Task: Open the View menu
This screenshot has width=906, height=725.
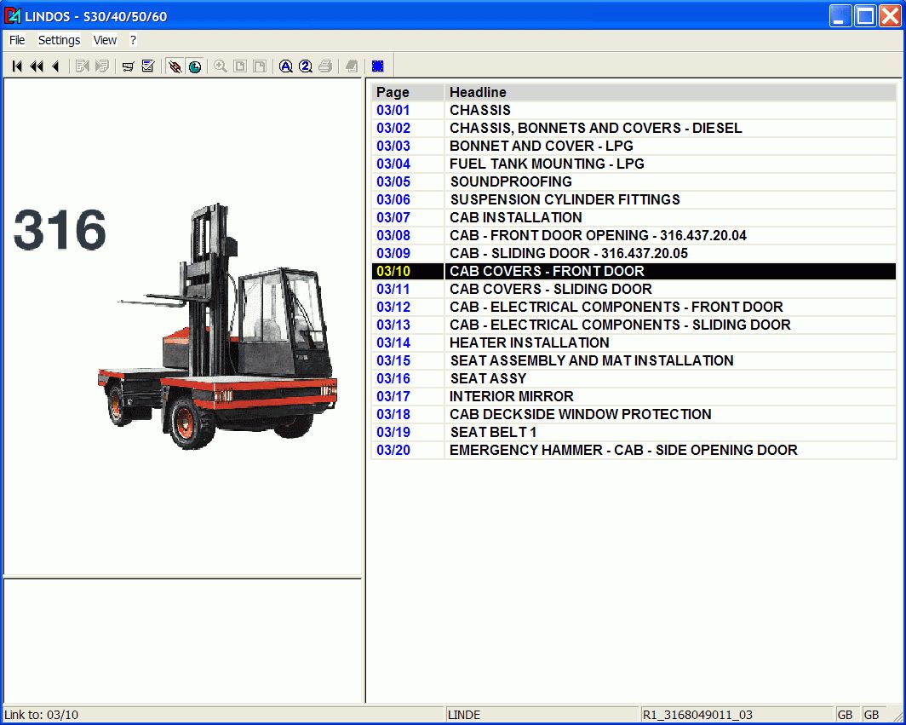Action: [104, 39]
